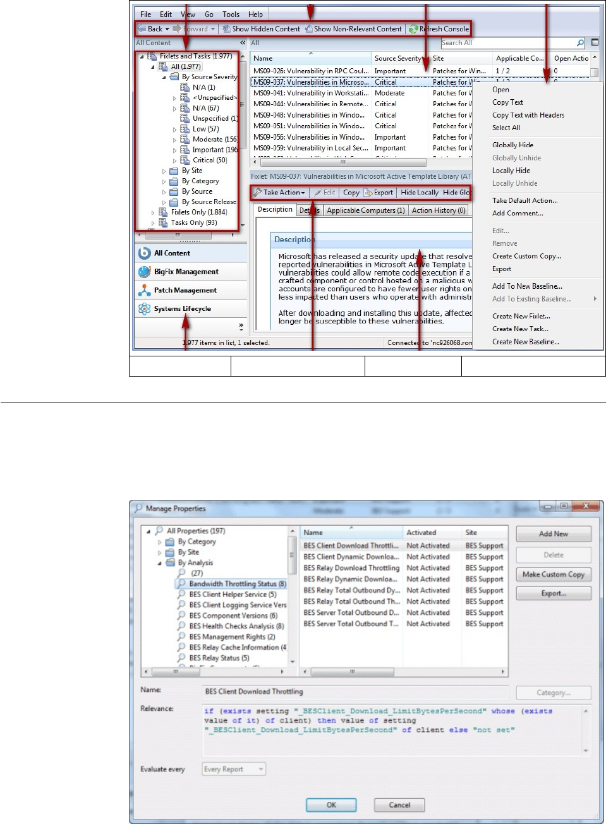The width and height of the screenshot is (606, 824).
Task: Collapse the By Source Severity node
Action: 164,77
